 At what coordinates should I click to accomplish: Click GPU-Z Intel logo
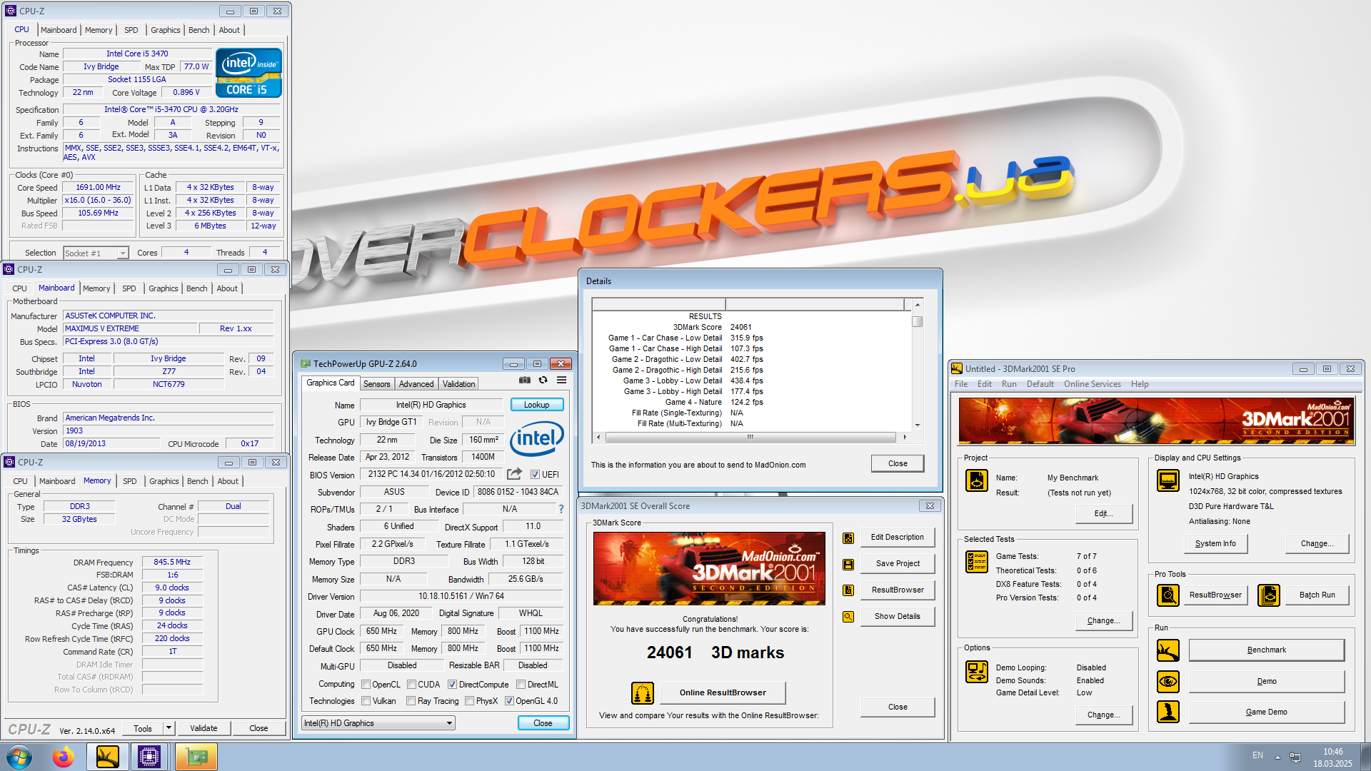pos(537,438)
